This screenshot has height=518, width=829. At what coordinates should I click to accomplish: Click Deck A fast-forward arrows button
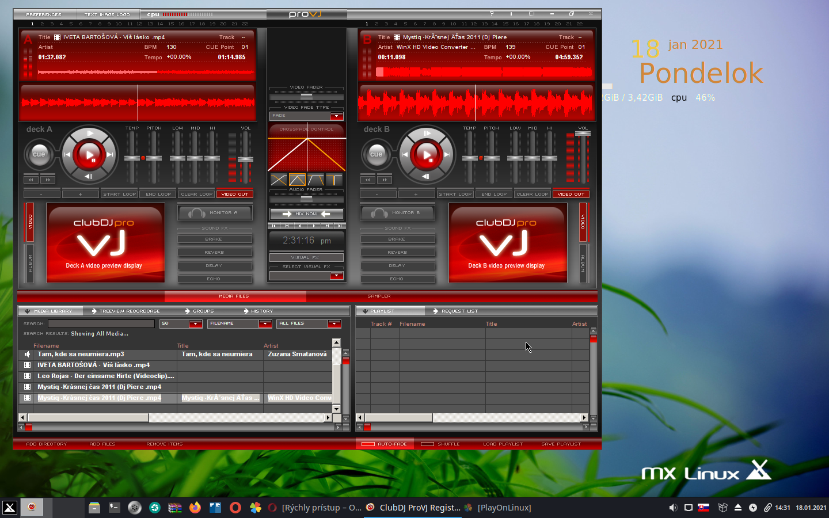click(x=48, y=180)
